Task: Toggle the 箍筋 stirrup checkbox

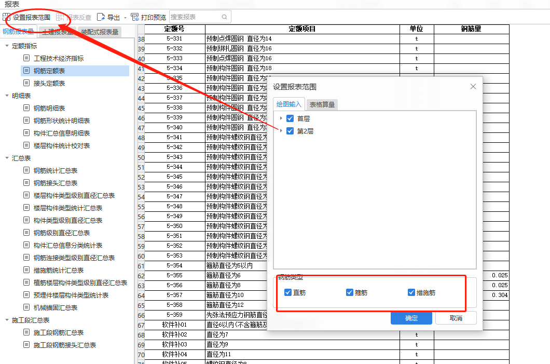Action: [x=350, y=292]
